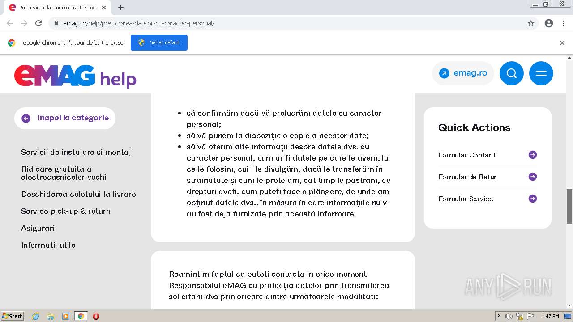This screenshot has height=322, width=573.
Task: Open Formular Contact quick action
Action: 467,155
